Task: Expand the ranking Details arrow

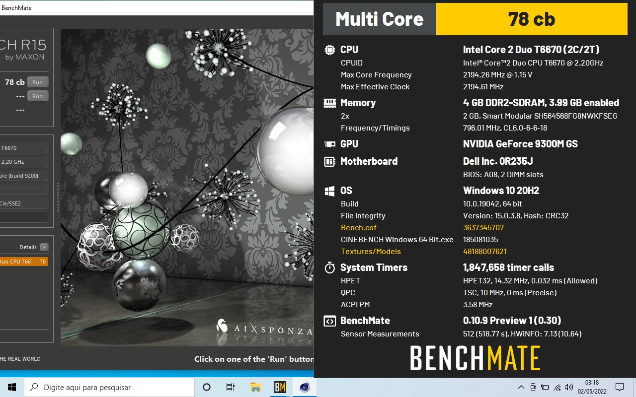Action: click(x=44, y=247)
